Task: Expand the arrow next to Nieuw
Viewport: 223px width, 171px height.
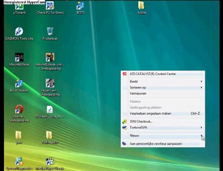Action: click(x=201, y=135)
